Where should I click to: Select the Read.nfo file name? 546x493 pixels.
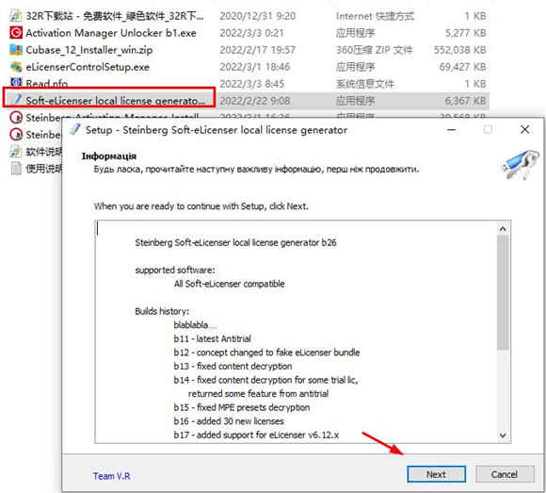47,84
